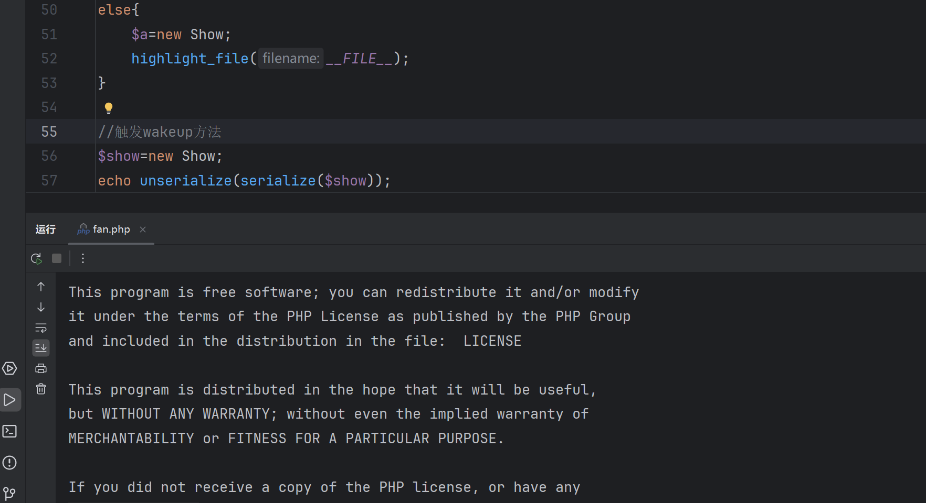Image resolution: width=926 pixels, height=503 pixels.
Task: Jump up the stack trace with the up arrow
Action: pos(41,287)
